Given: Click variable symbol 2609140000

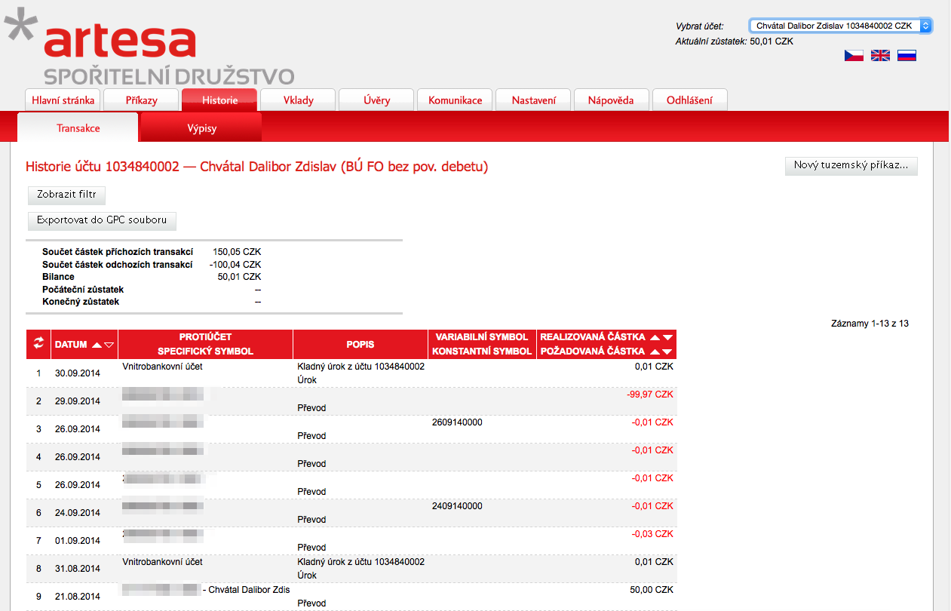Looking at the screenshot, I should click(x=457, y=422).
